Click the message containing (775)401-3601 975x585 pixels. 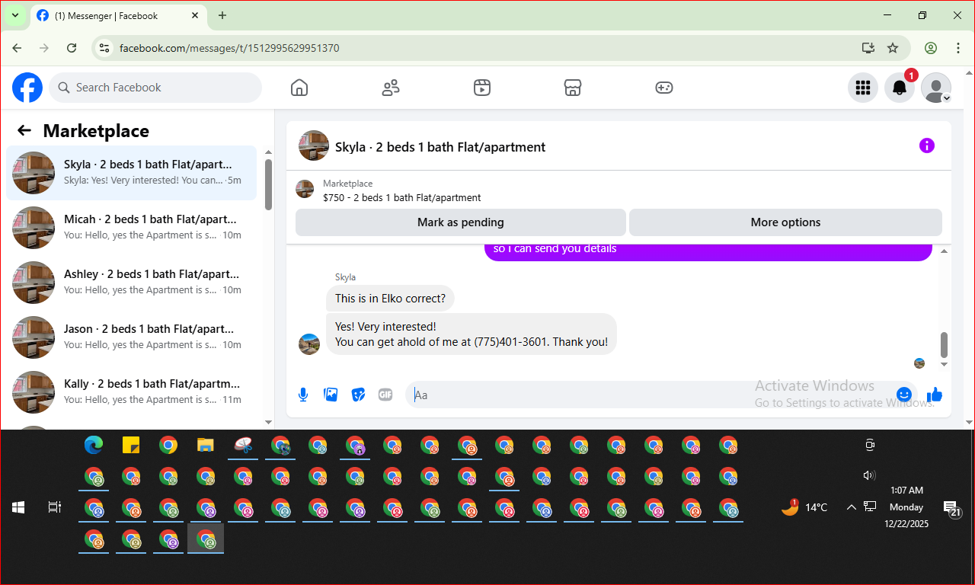coord(472,334)
